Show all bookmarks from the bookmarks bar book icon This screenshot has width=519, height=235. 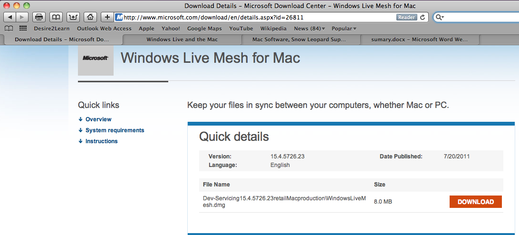(9, 29)
